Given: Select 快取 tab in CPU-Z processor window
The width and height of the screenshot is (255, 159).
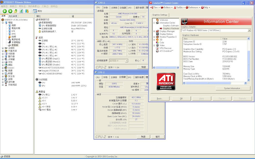Looking at the screenshot, I should pyautogui.click(x=106, y=8).
